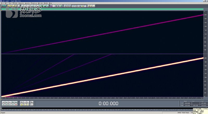Expand the Generate menu
The width and height of the screenshot is (208, 114).
21,3
